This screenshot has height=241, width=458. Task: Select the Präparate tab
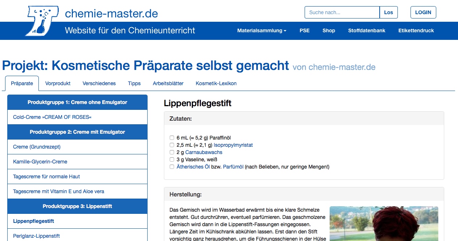[22, 83]
